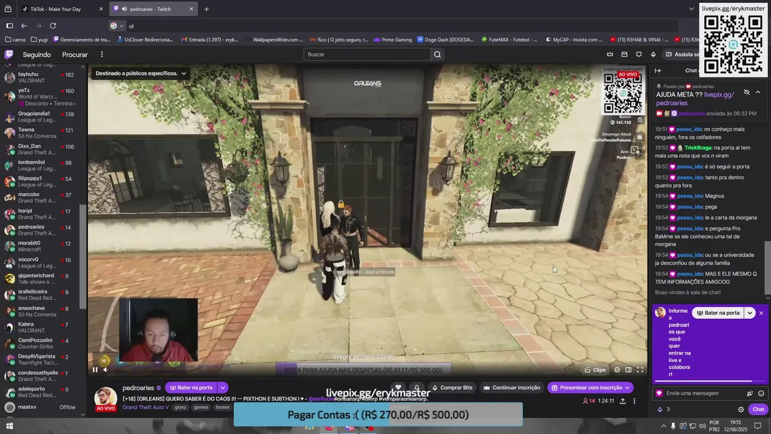Screen dimensions: 771x434
Task: Expand Destinado a públicos específicos dropdown
Action: coord(141,74)
